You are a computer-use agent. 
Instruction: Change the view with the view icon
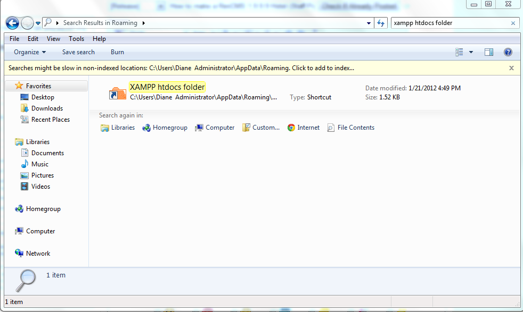tap(459, 52)
